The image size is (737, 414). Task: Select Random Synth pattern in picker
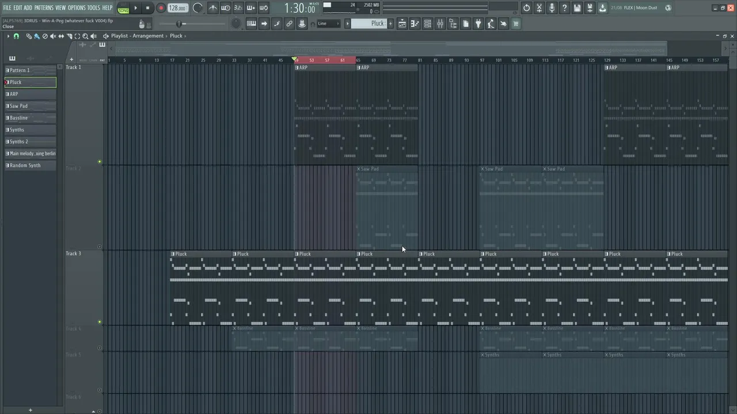pos(31,166)
